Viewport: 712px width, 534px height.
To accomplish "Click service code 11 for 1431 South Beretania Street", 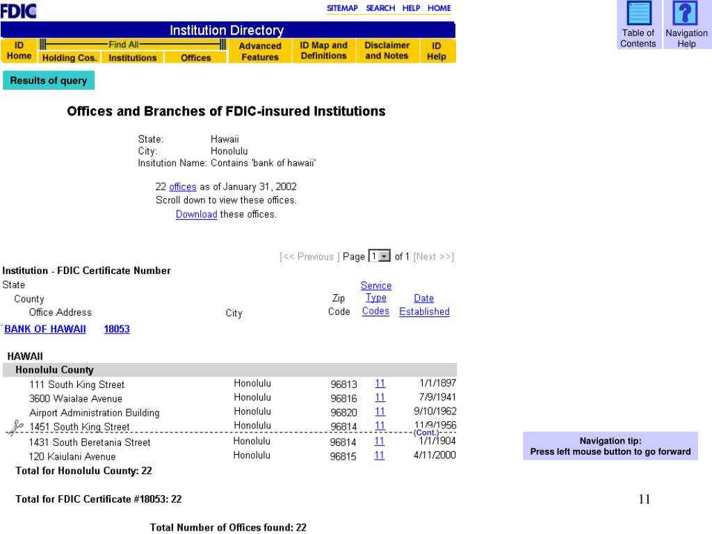I will (x=380, y=441).
